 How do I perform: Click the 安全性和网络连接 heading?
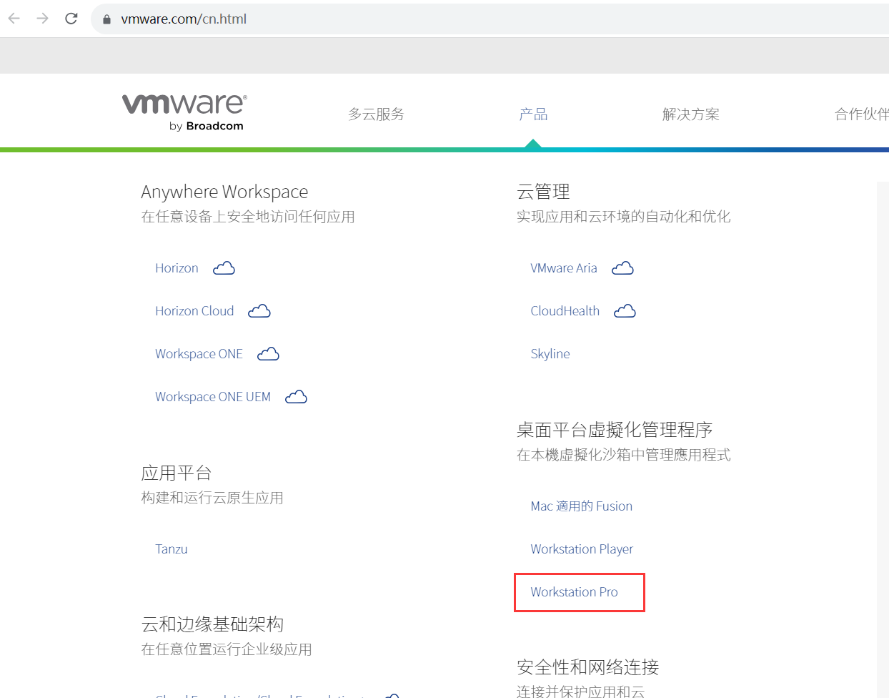587,667
